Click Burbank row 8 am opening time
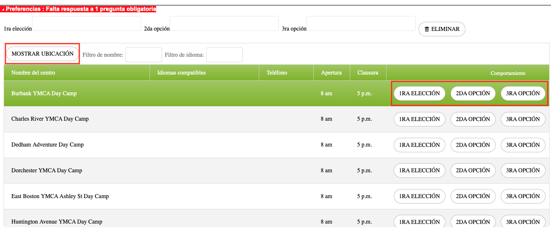Viewport: 551px width, 233px height. click(x=326, y=93)
